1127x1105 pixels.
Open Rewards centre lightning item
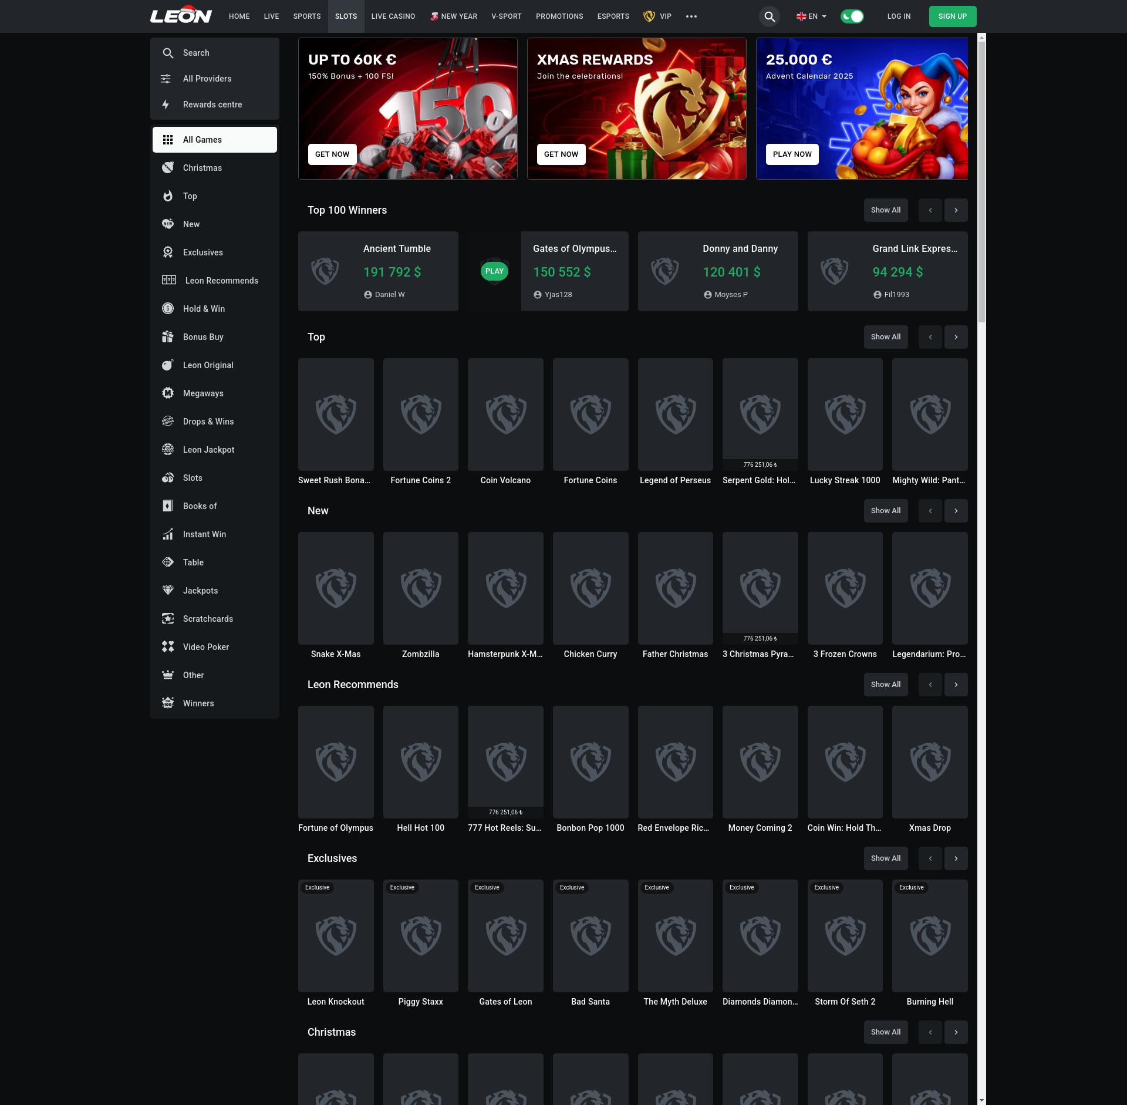click(x=212, y=105)
